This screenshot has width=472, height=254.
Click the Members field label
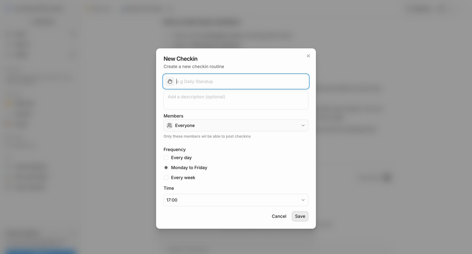point(173,116)
